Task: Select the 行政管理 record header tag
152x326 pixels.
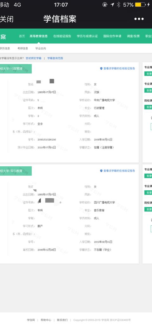Action: click(16, 69)
